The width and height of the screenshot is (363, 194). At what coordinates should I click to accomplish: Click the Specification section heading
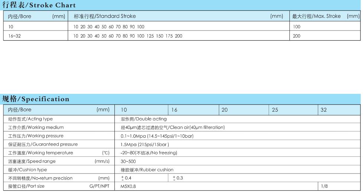pyautogui.click(x=36, y=99)
